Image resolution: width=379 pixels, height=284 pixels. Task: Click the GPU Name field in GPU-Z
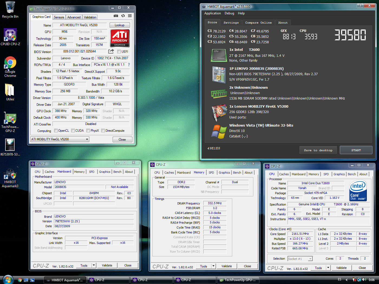(x=80, y=25)
